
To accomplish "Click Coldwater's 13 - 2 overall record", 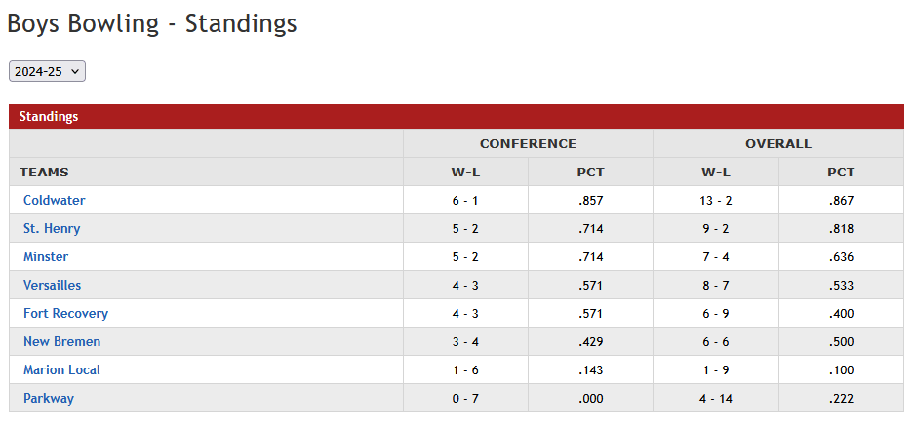I will click(716, 200).
